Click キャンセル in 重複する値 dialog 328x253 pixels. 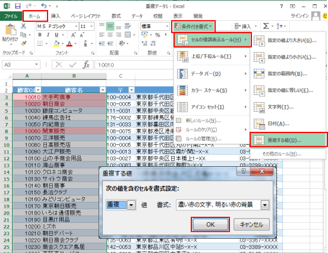coord(251,224)
